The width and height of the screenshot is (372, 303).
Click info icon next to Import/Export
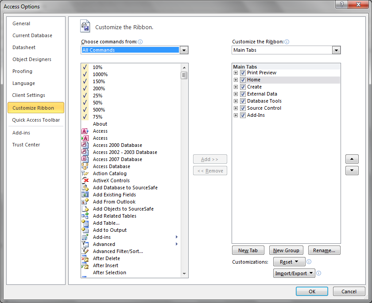pos(318,273)
